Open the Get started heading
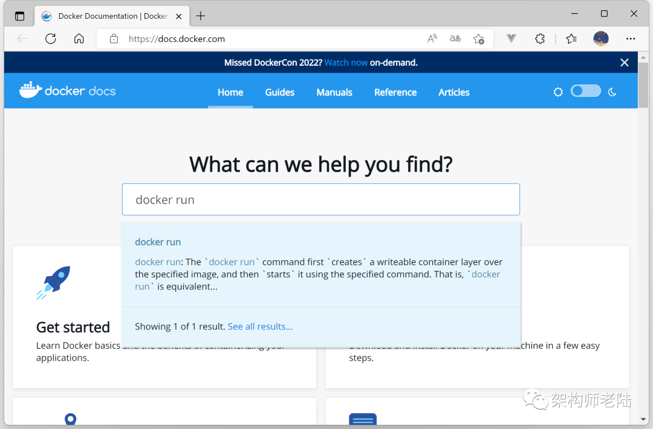This screenshot has width=653, height=429. 73,327
